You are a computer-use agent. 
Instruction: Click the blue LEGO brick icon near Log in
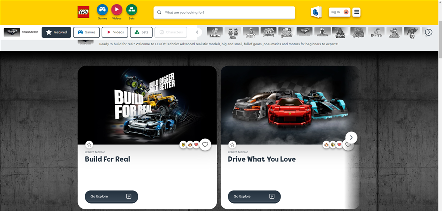point(316,12)
